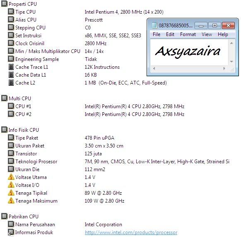Open the intel.com products processor link

click(x=131, y=232)
